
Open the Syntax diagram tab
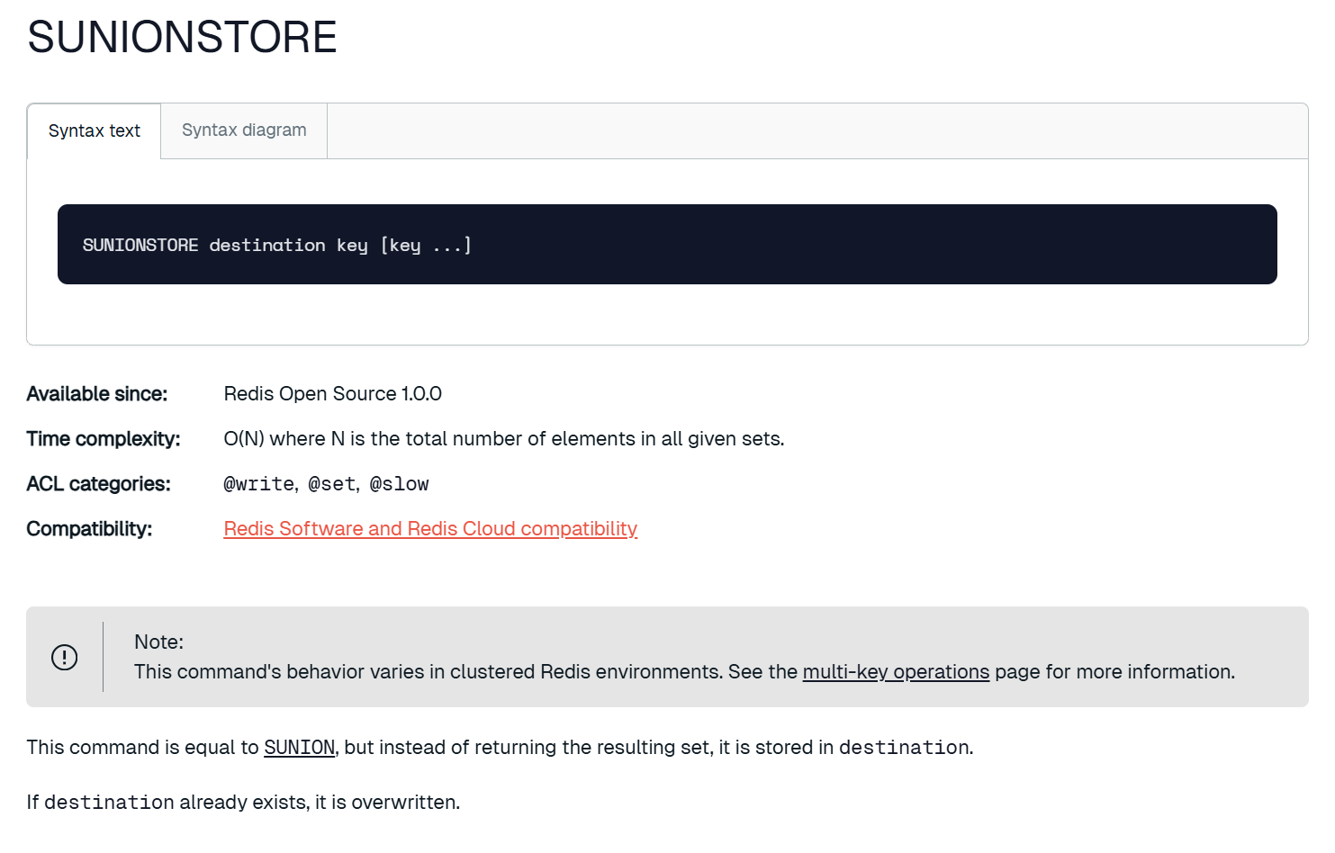click(x=244, y=130)
